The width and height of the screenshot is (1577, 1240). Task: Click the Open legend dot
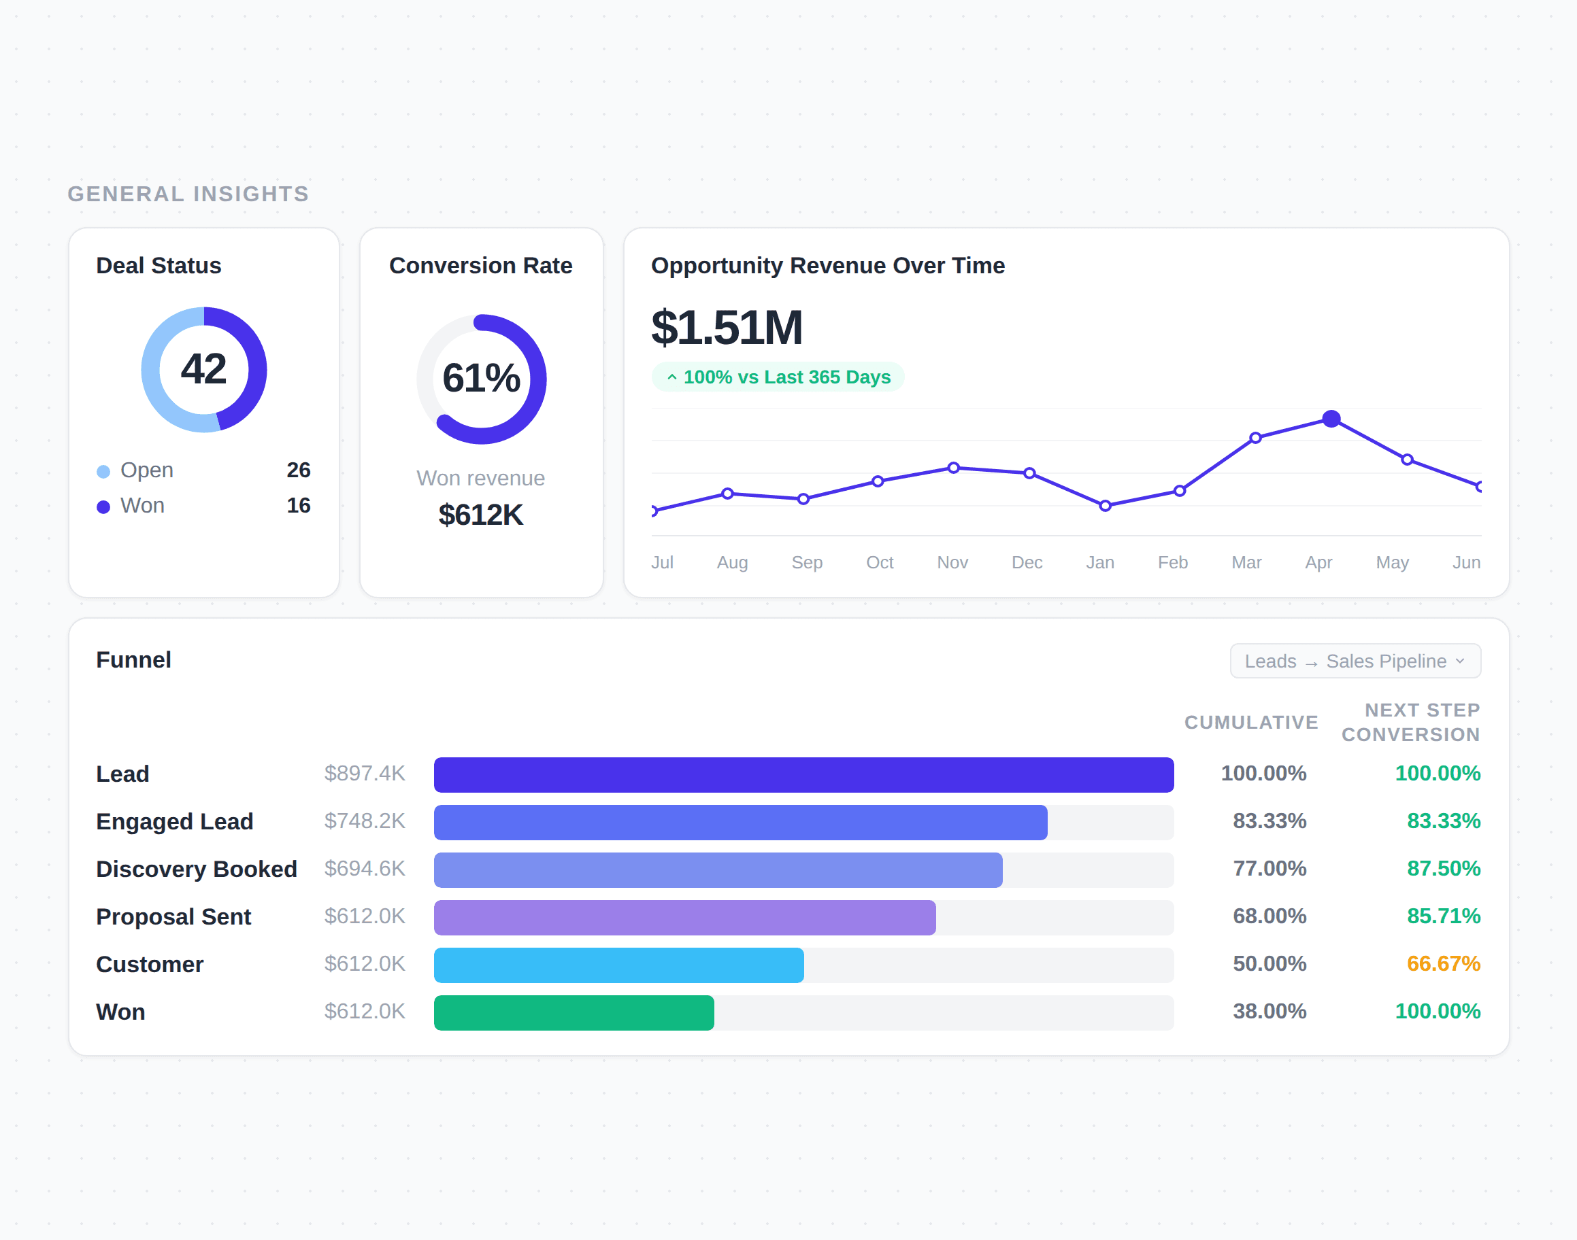[x=103, y=472]
